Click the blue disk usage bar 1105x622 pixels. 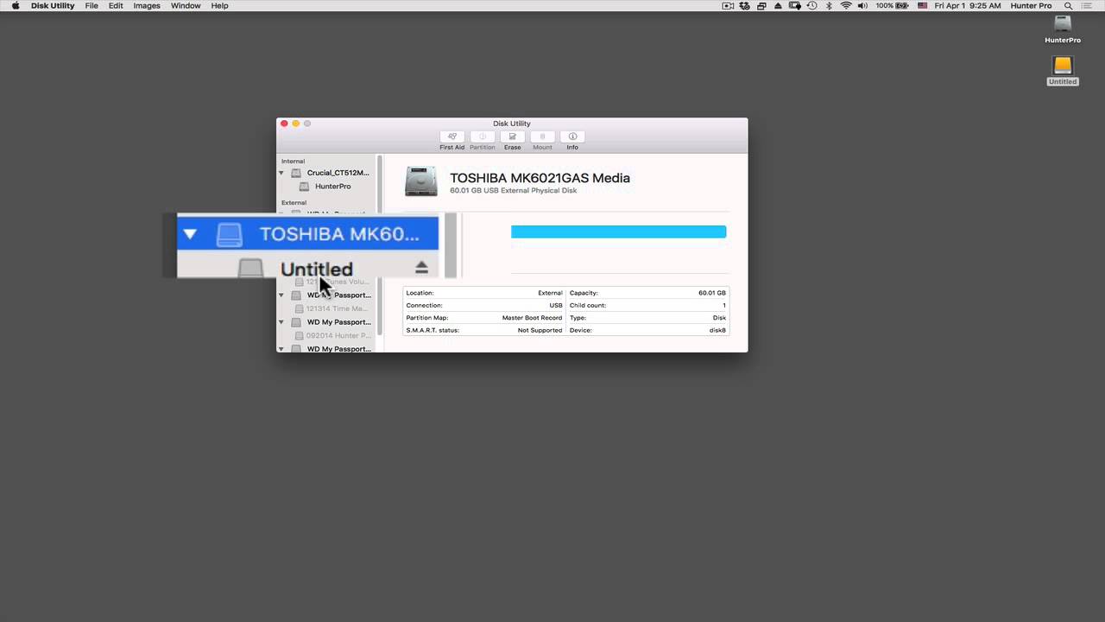tap(618, 232)
